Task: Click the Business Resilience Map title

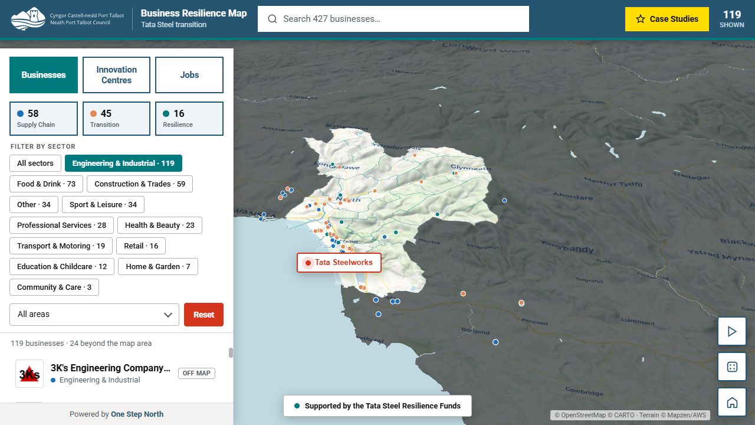Action: (x=194, y=13)
